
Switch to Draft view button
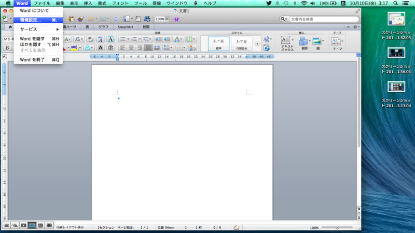click(6, 225)
